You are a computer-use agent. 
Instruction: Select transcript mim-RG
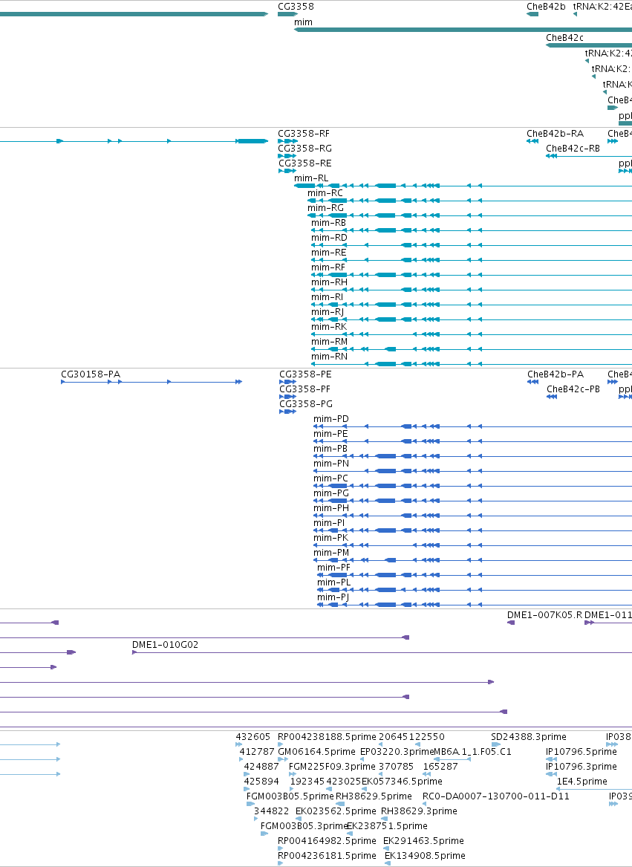pos(326,209)
